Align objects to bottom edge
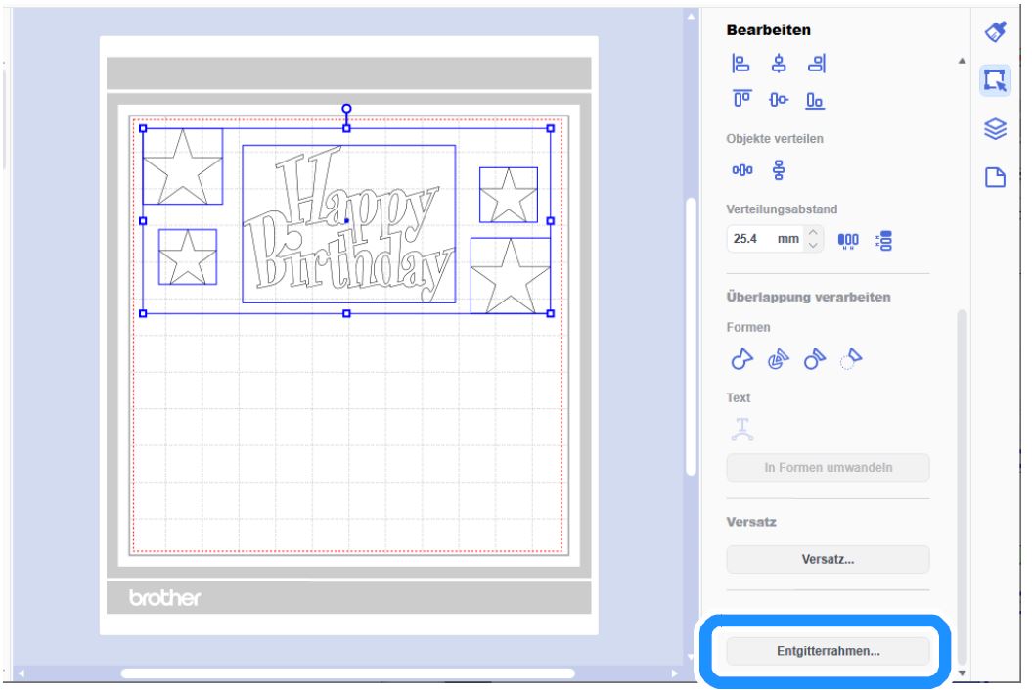Viewport: 1032px width, 696px height. click(814, 99)
